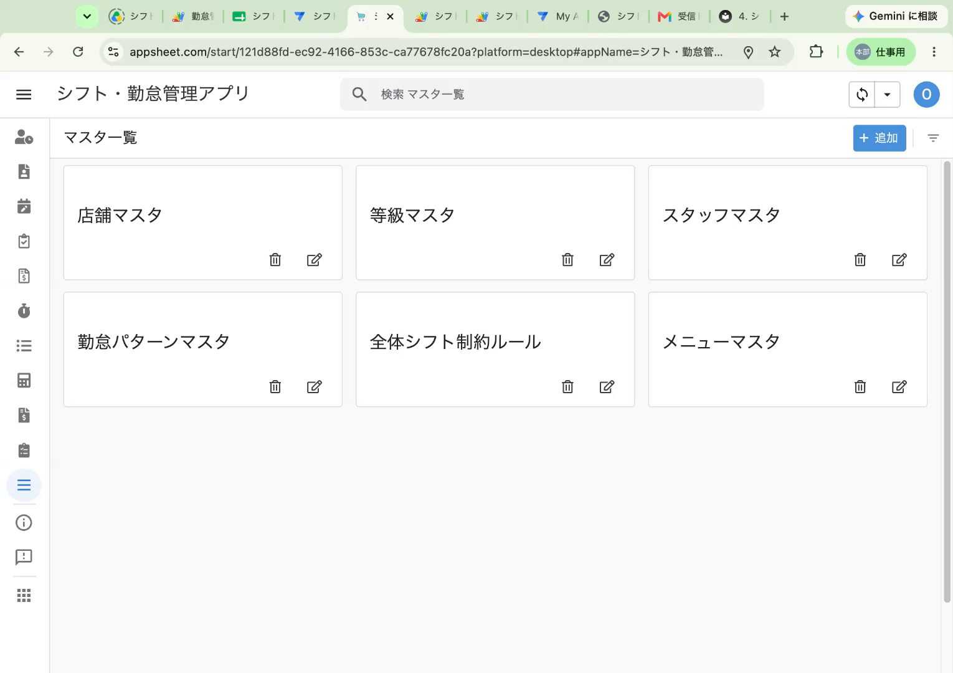This screenshot has width=953, height=673.
Task: Delete the メニューマスタ card
Action: click(x=860, y=387)
